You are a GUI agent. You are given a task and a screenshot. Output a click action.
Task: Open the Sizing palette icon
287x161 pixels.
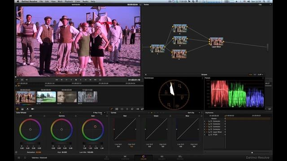pos(142,109)
